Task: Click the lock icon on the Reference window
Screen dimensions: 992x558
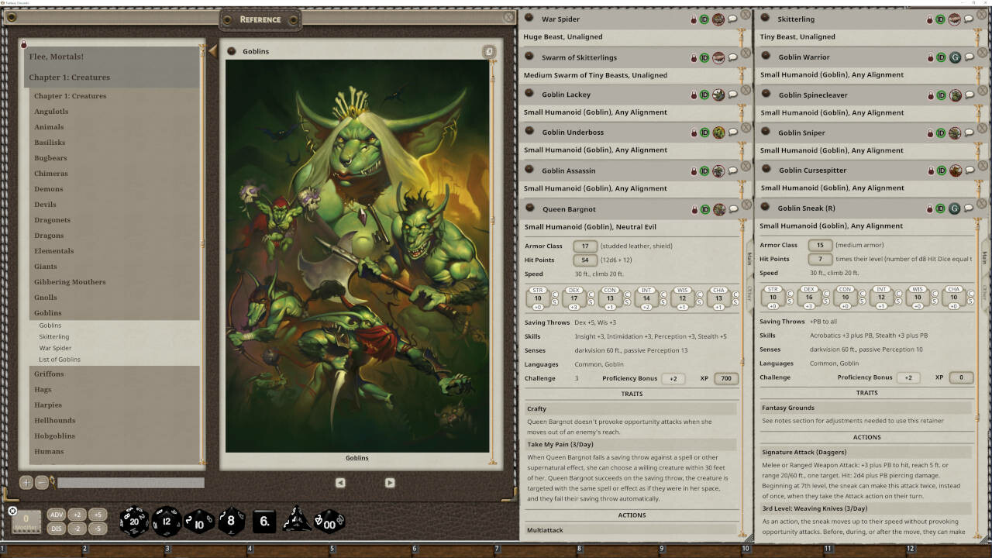Action: coord(26,45)
